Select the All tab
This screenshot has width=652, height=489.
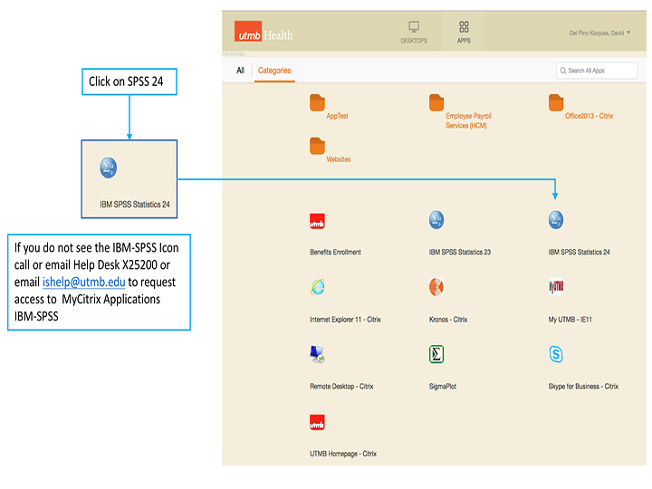241,71
